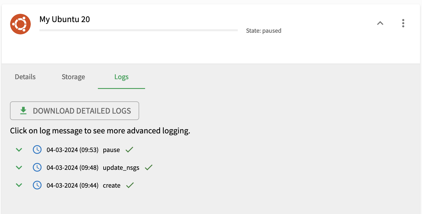Click the clock icon beside update_nsgs log
The image size is (422, 214).
pos(37,168)
